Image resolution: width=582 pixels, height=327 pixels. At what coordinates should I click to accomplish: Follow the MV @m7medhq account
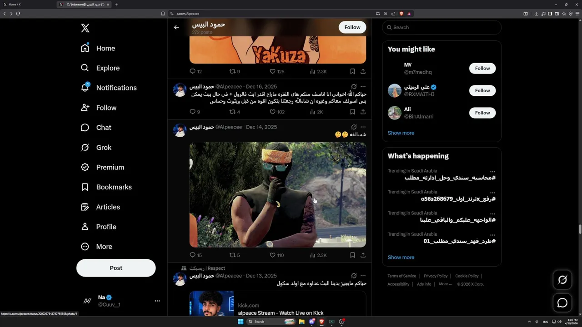[482, 68]
